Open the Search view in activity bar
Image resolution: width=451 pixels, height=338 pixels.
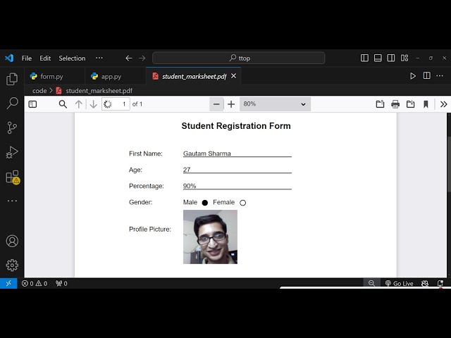pos(12,104)
